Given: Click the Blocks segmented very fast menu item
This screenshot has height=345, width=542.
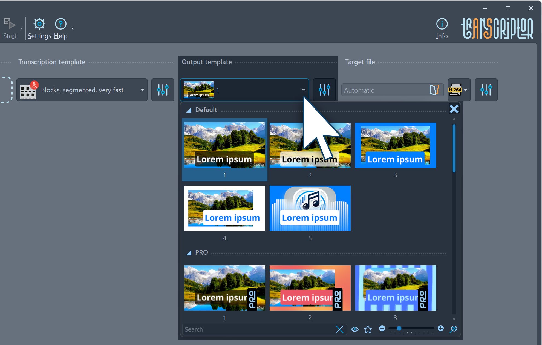Looking at the screenshot, I should tap(83, 90).
